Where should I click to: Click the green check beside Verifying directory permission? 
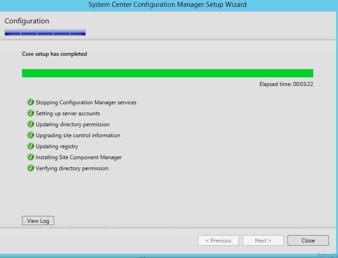[x=31, y=168]
